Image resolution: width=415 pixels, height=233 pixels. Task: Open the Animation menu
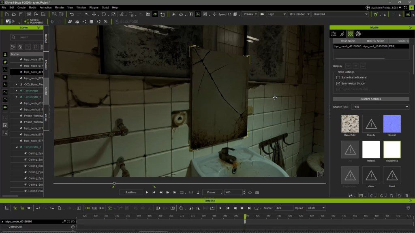click(45, 7)
